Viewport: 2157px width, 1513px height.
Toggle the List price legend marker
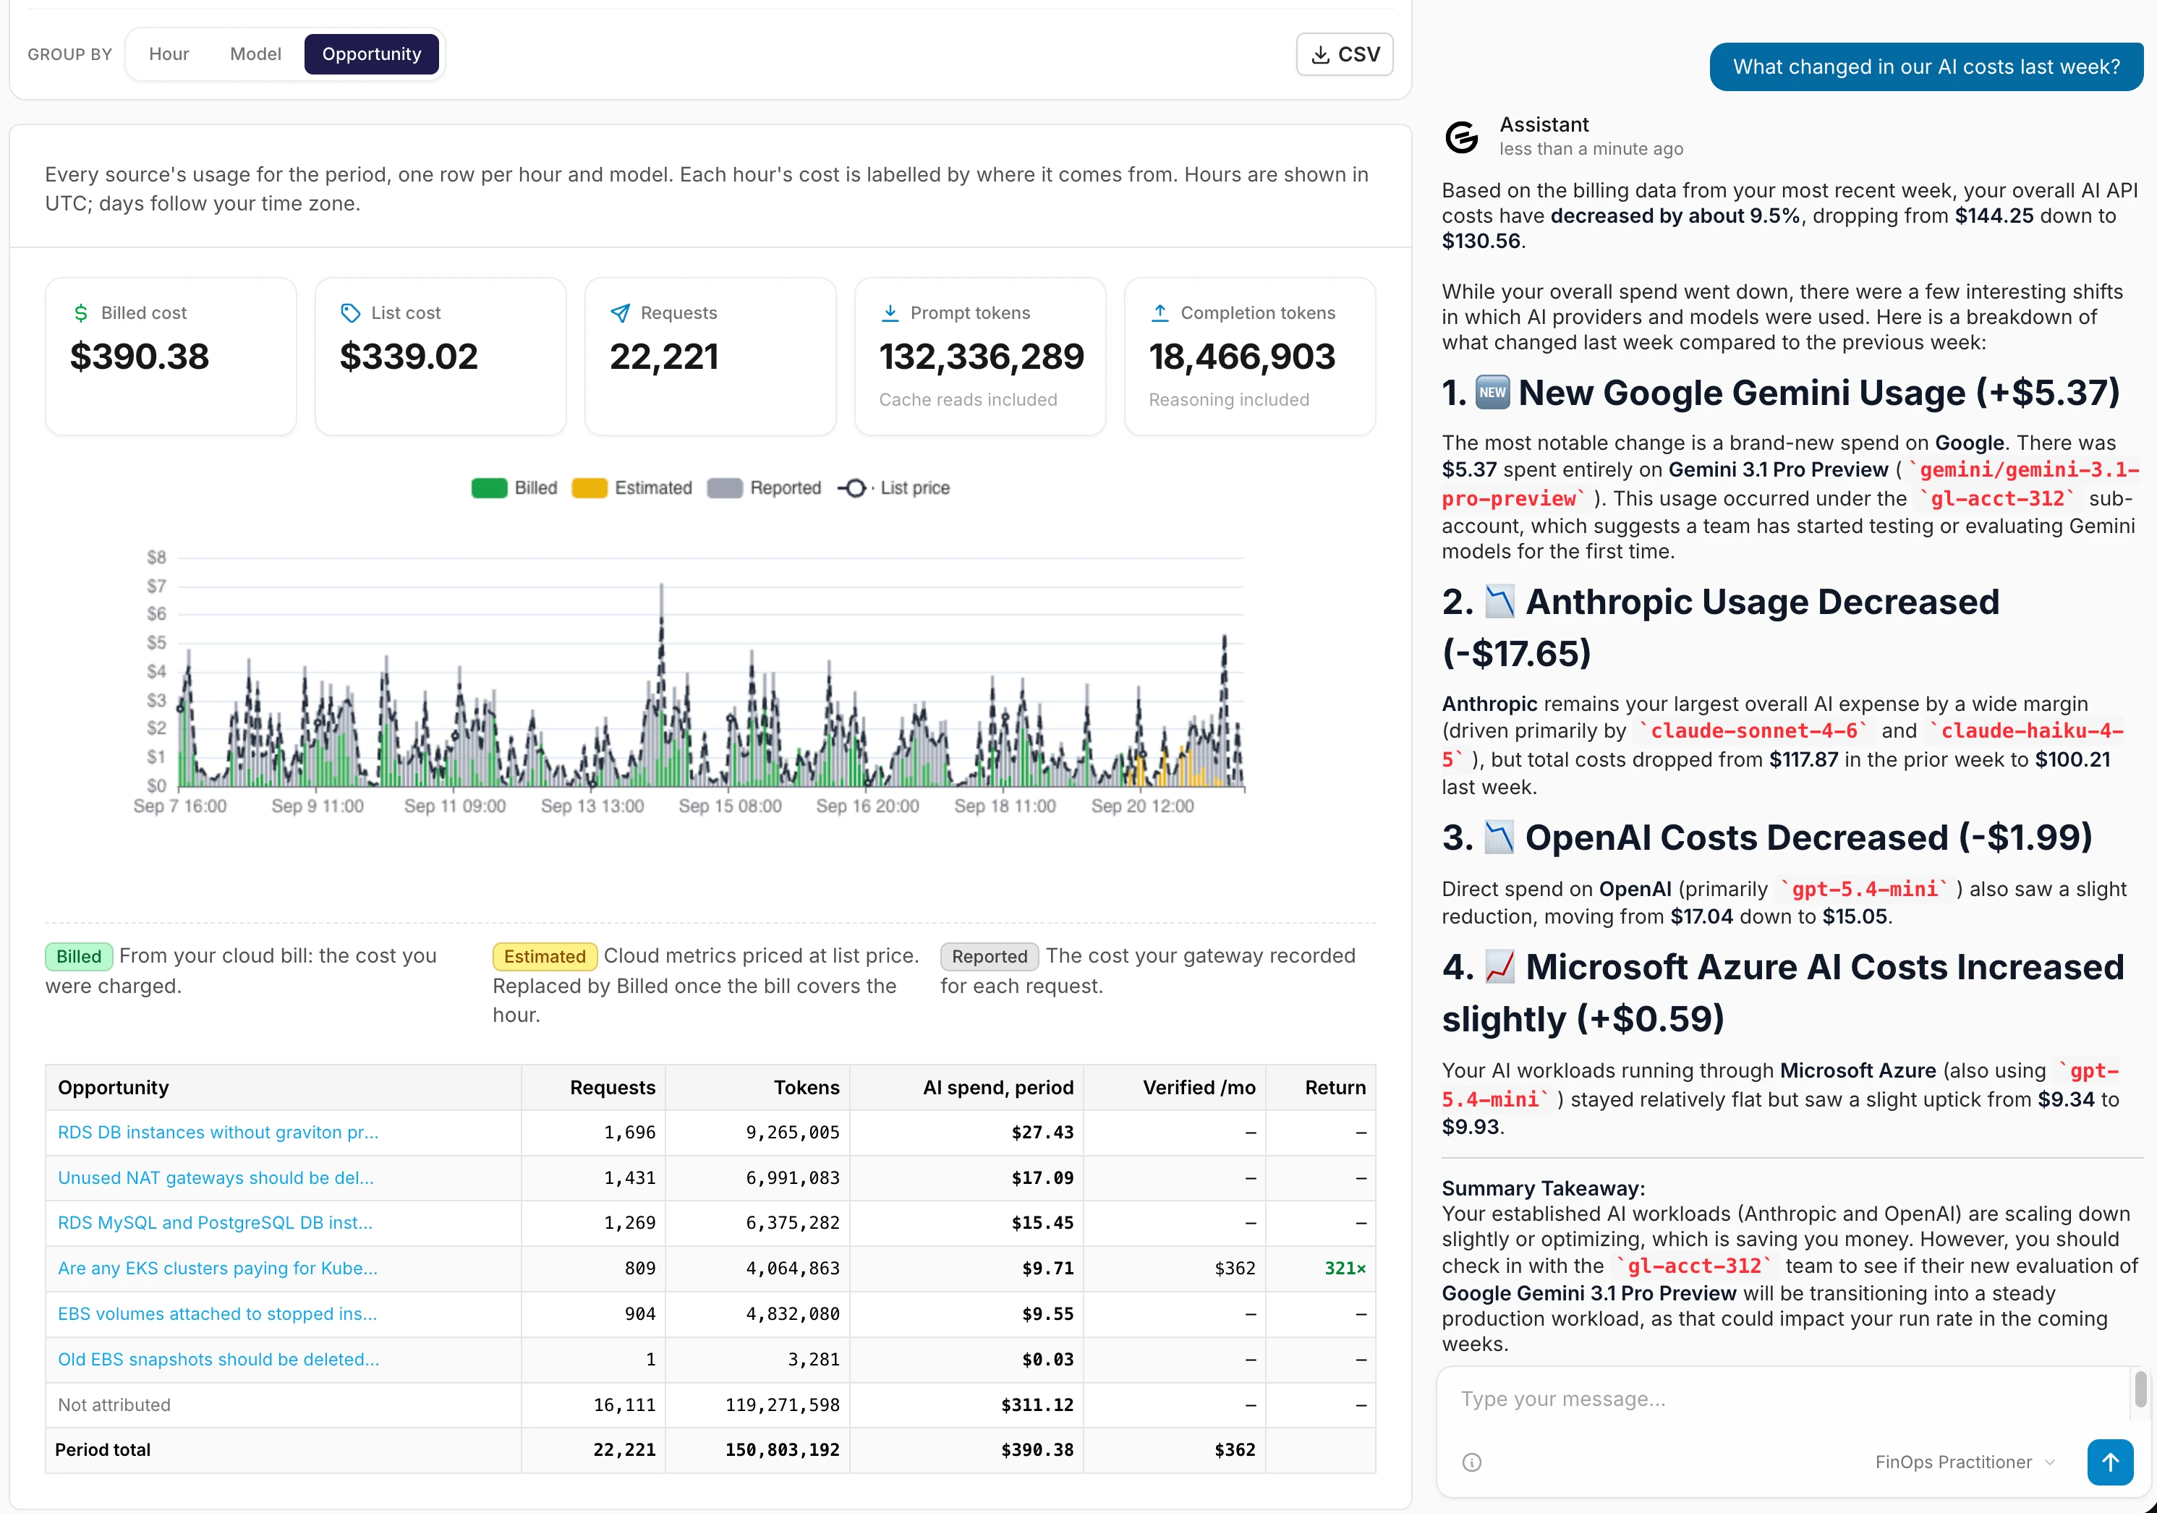pyautogui.click(x=854, y=488)
